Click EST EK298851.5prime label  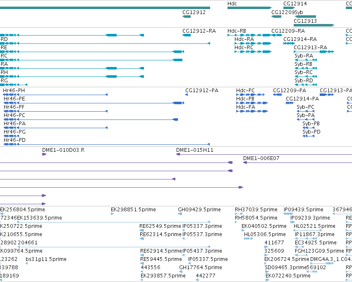click(133, 210)
